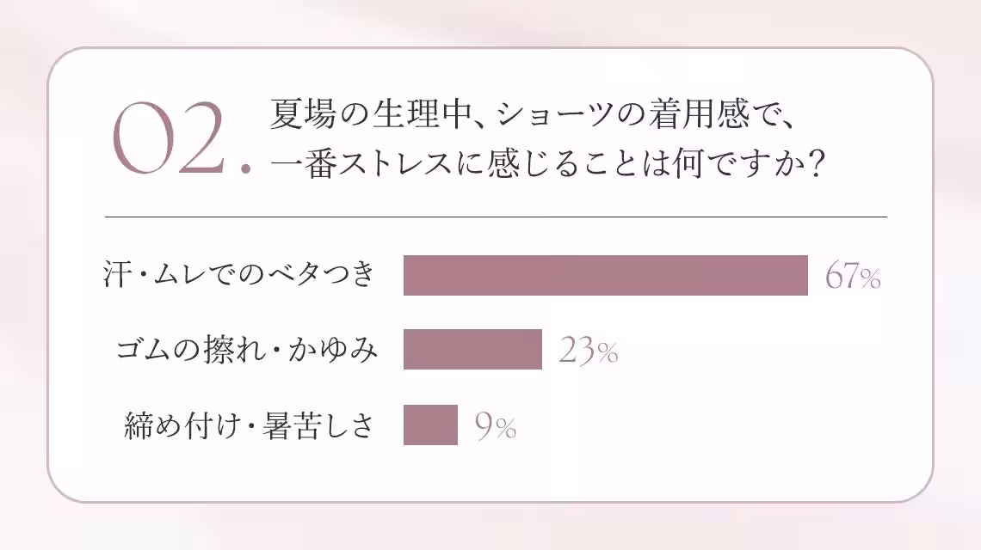Click the 汗・ムレでのベタつき label
This screenshot has width=981, height=550.
pos(239,274)
